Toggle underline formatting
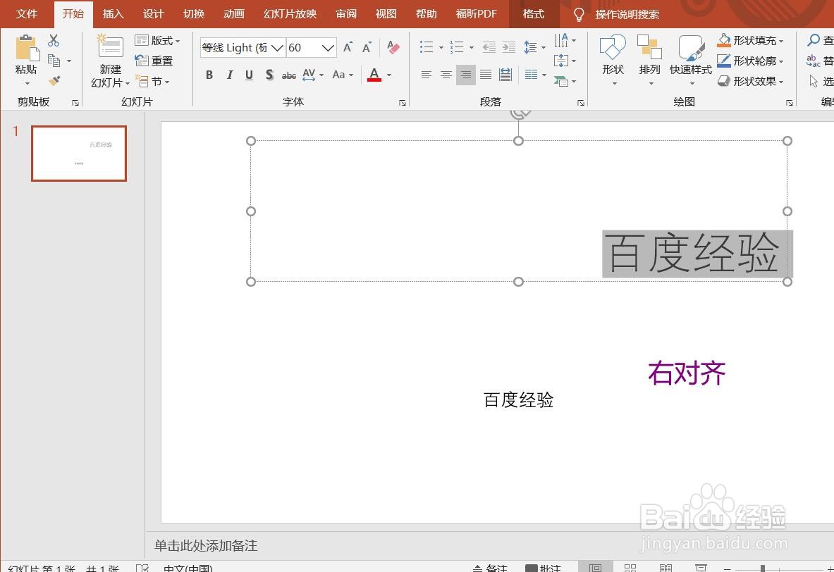This screenshot has height=572, width=834. click(249, 75)
